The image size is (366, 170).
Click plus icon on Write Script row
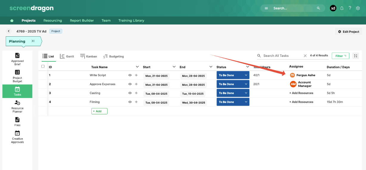[x=136, y=75]
